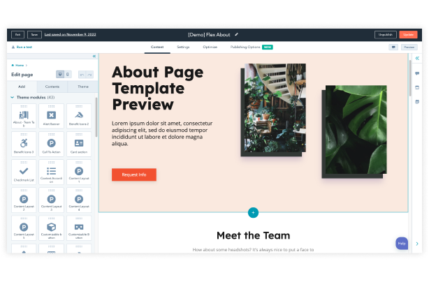Collapse the right sidebar with double chevron
This screenshot has height=282, width=429.
[417, 58]
